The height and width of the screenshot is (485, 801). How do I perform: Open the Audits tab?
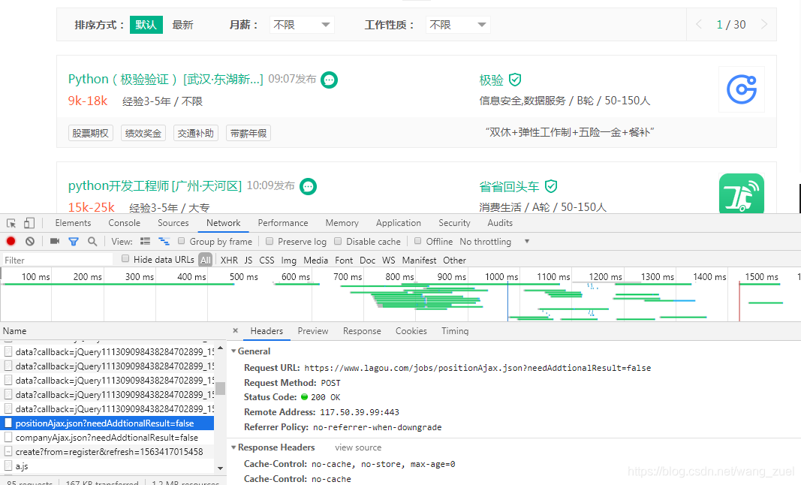[x=500, y=223]
